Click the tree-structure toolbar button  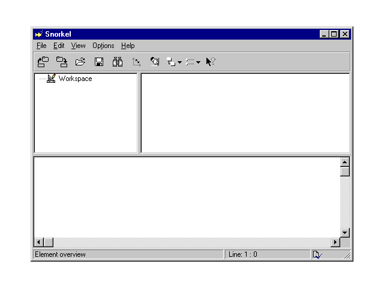(x=171, y=61)
